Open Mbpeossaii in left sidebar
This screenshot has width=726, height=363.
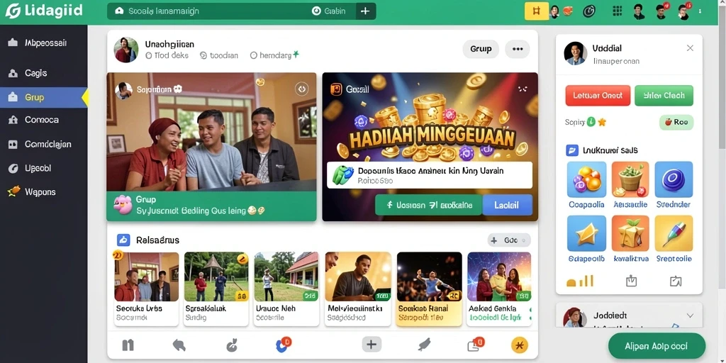(x=43, y=43)
